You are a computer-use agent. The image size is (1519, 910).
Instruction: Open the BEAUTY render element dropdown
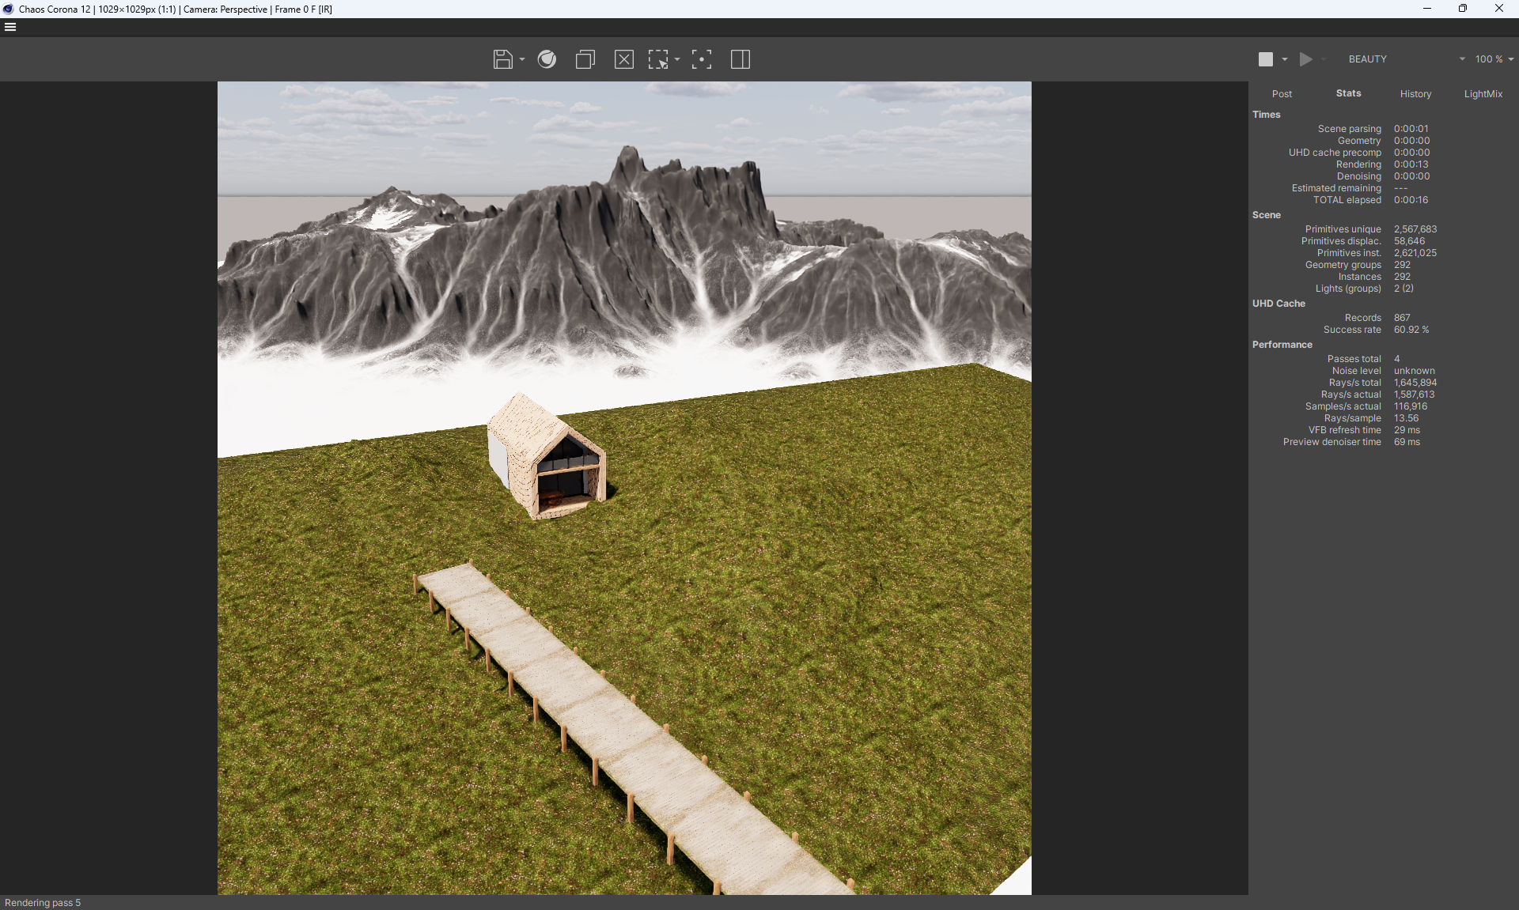(1406, 59)
